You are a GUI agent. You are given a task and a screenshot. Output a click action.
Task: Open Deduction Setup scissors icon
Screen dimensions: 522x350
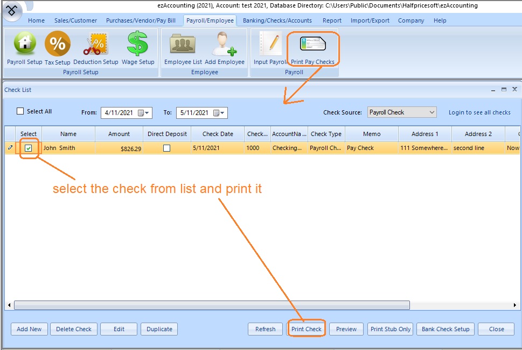click(x=95, y=45)
